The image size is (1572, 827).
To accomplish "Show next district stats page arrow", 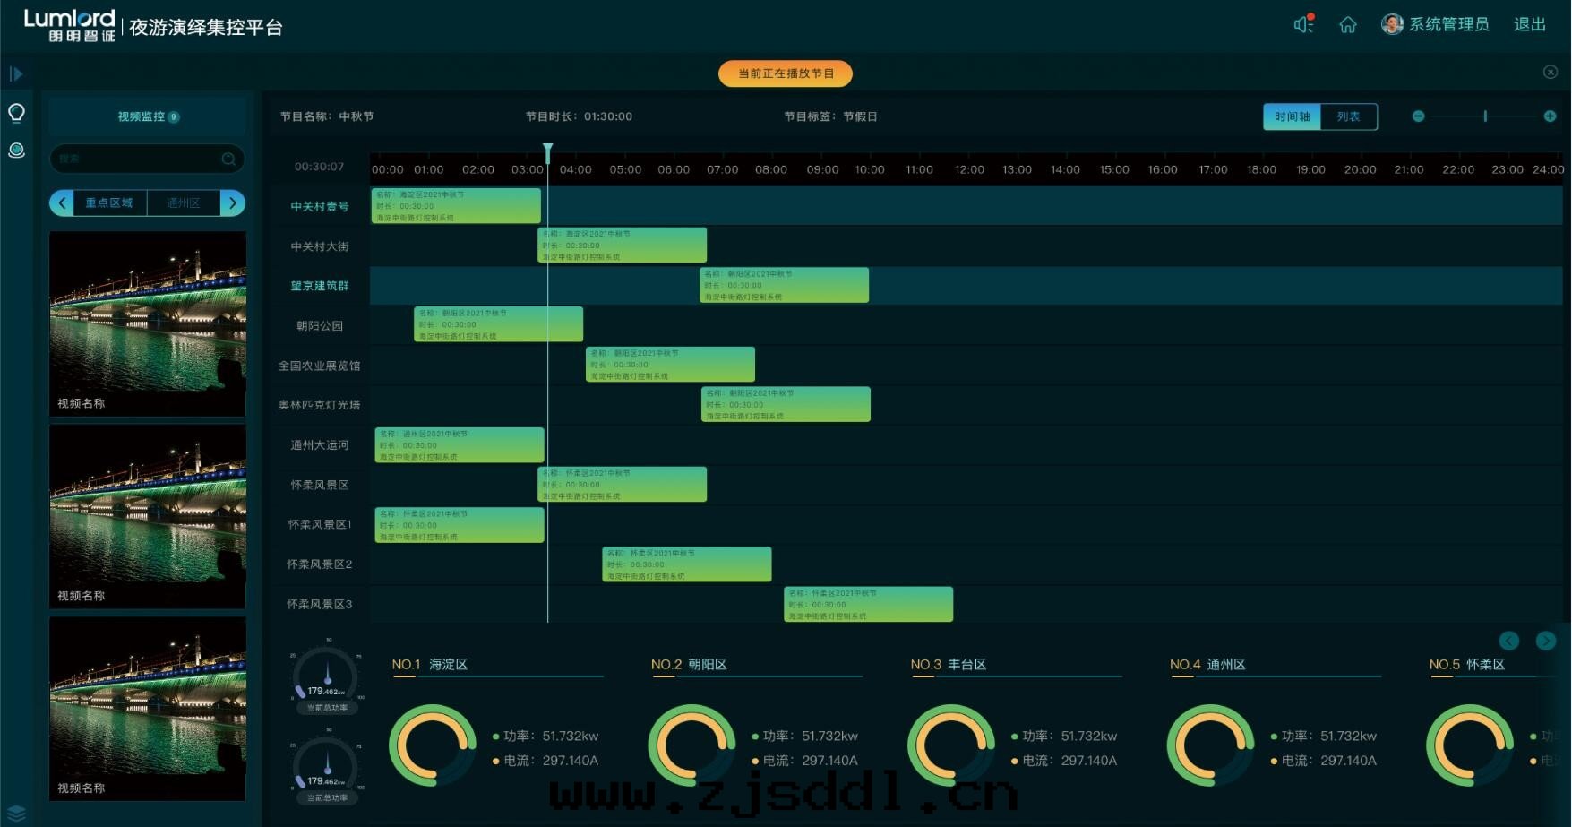I will (x=1546, y=641).
